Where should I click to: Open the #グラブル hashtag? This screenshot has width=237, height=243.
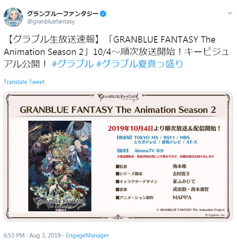[x=73, y=64]
